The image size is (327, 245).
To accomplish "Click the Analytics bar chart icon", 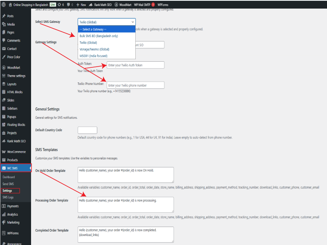I will pyautogui.click(x=4, y=214).
